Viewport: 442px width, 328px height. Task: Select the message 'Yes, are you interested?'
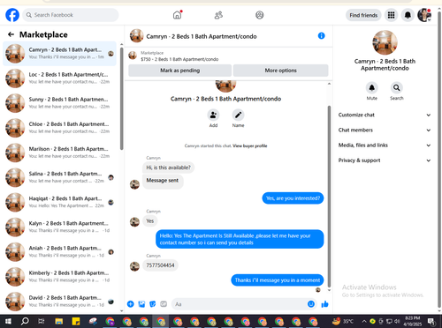point(293,198)
